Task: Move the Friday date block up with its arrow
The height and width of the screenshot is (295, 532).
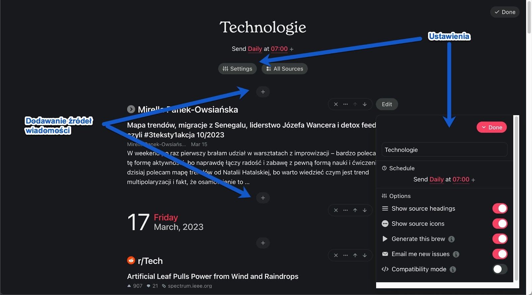Action: pyautogui.click(x=355, y=210)
